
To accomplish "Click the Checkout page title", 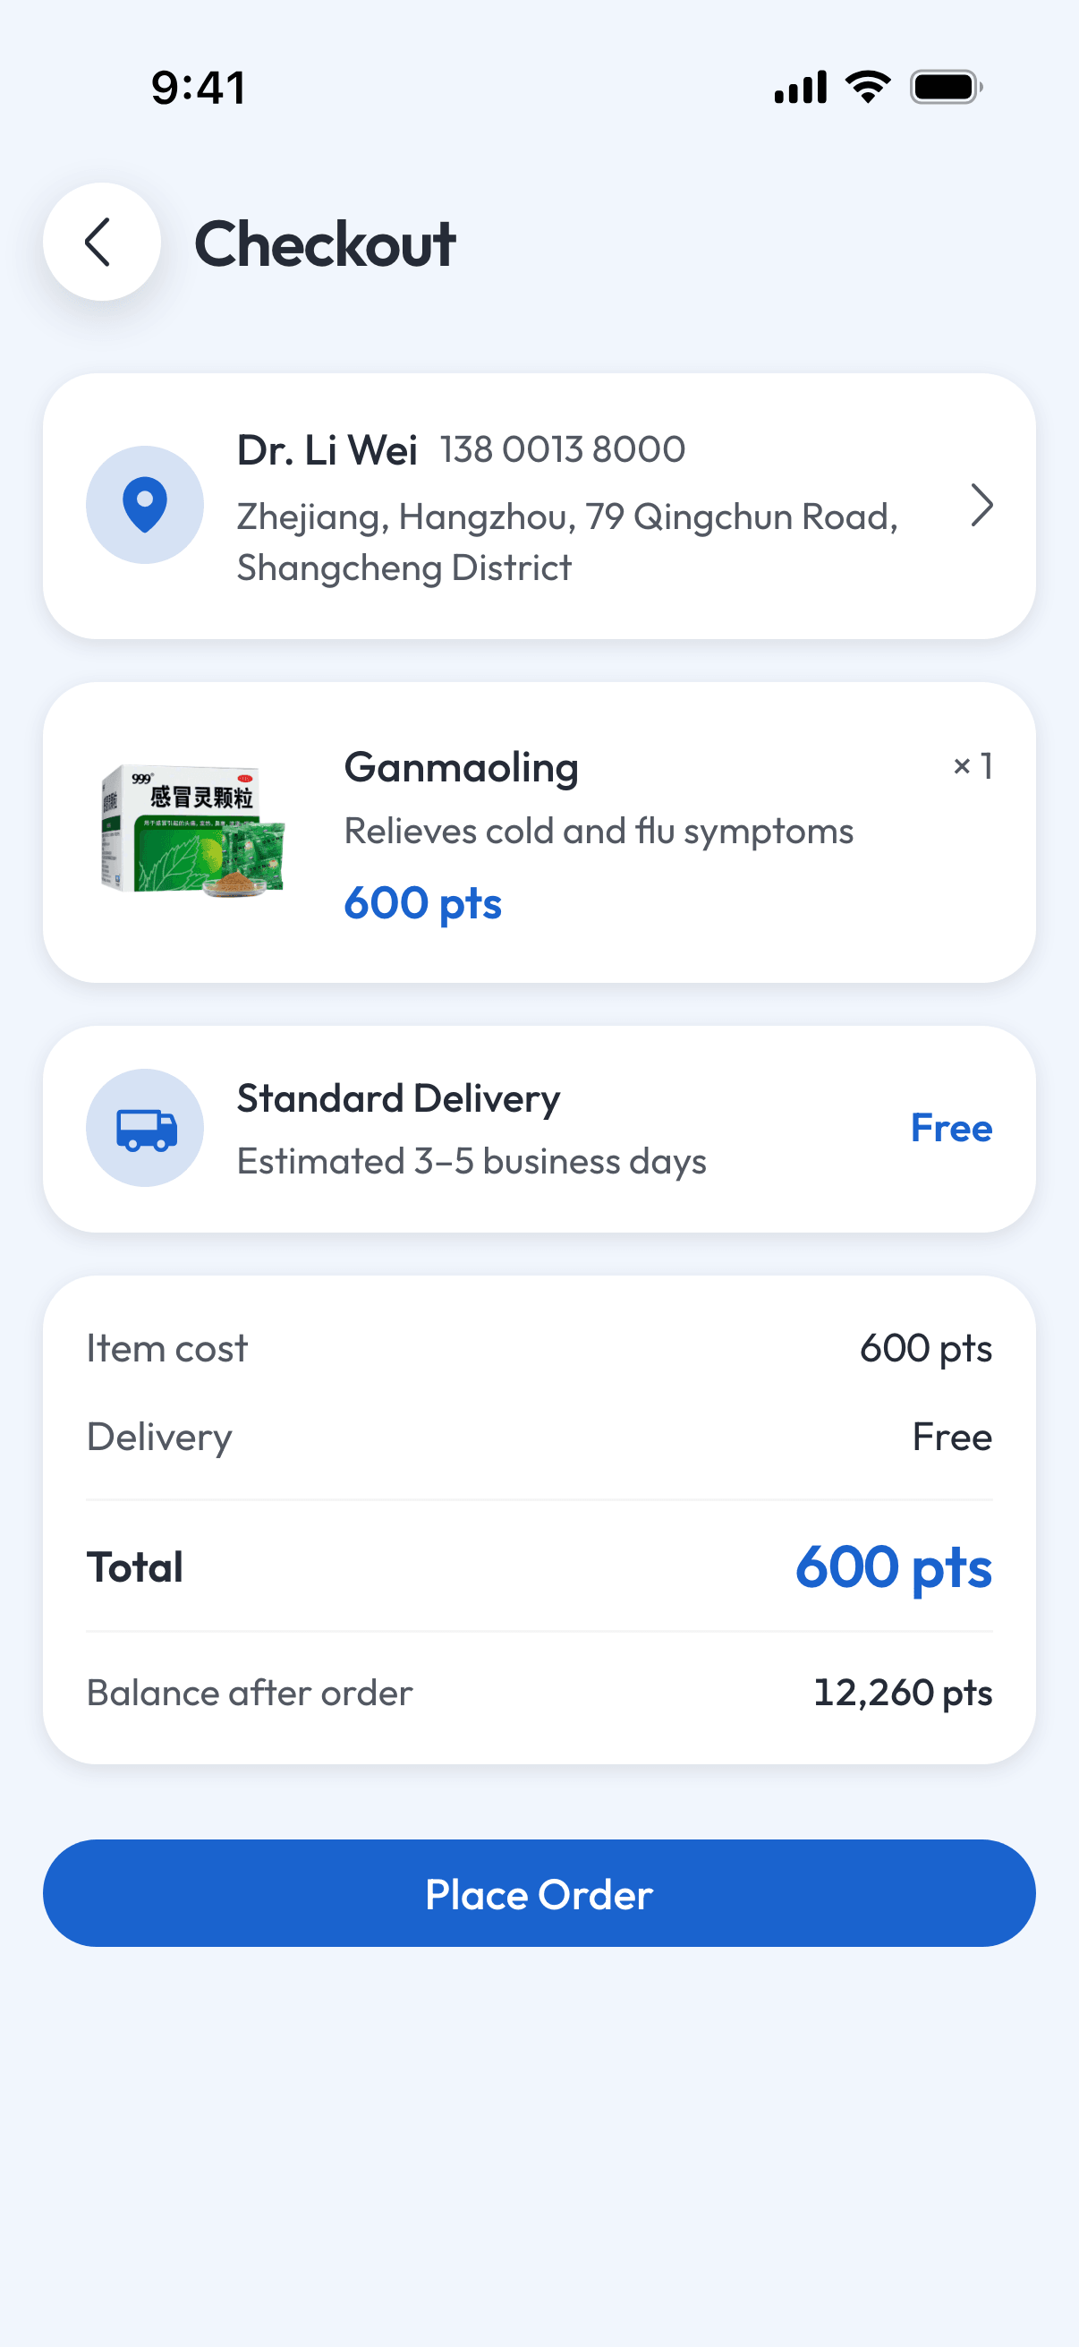I will [x=325, y=244].
